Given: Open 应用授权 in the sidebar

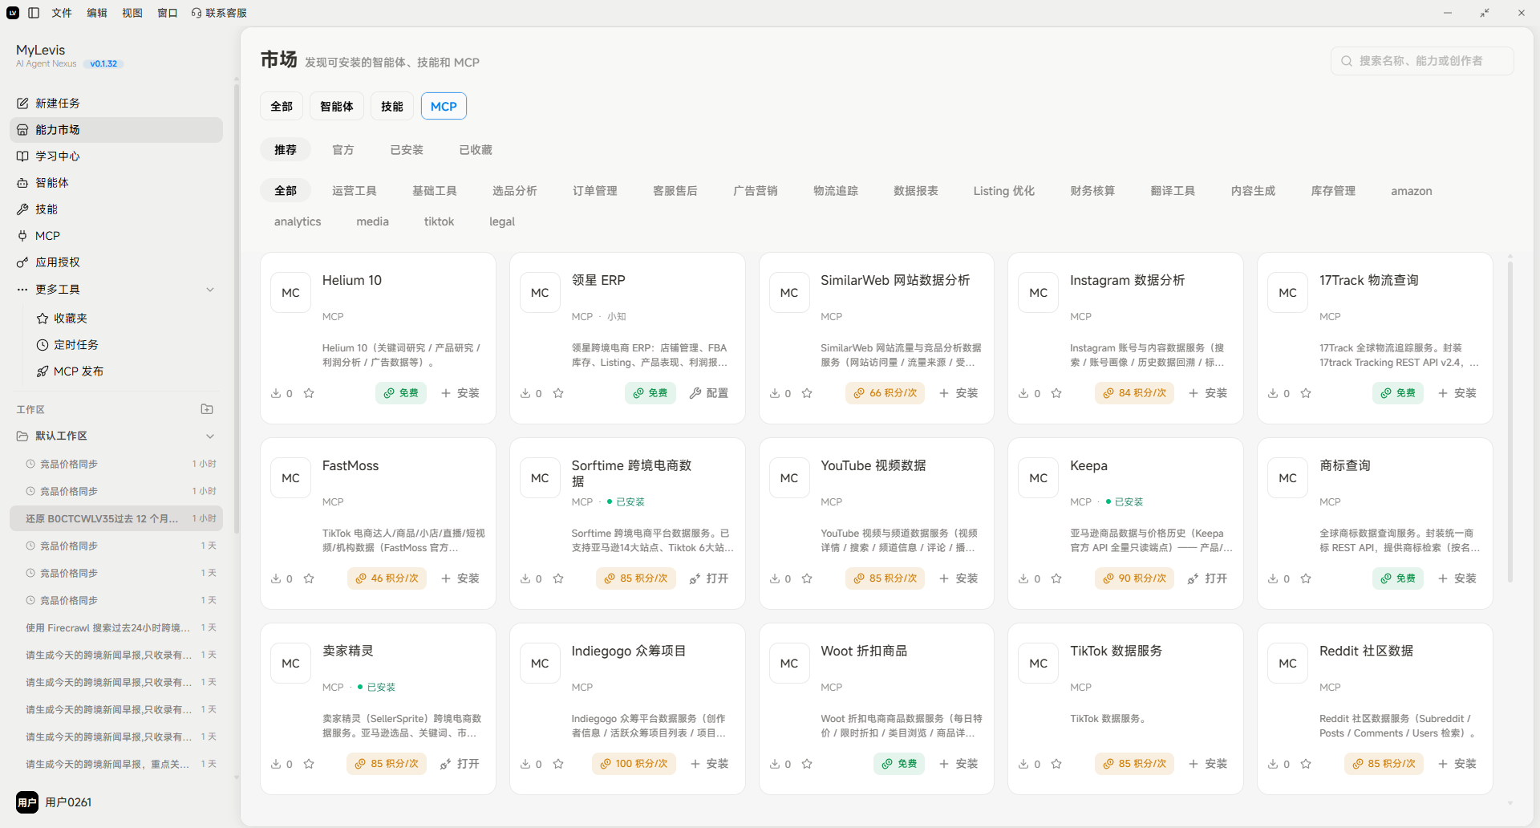Looking at the screenshot, I should coord(116,262).
